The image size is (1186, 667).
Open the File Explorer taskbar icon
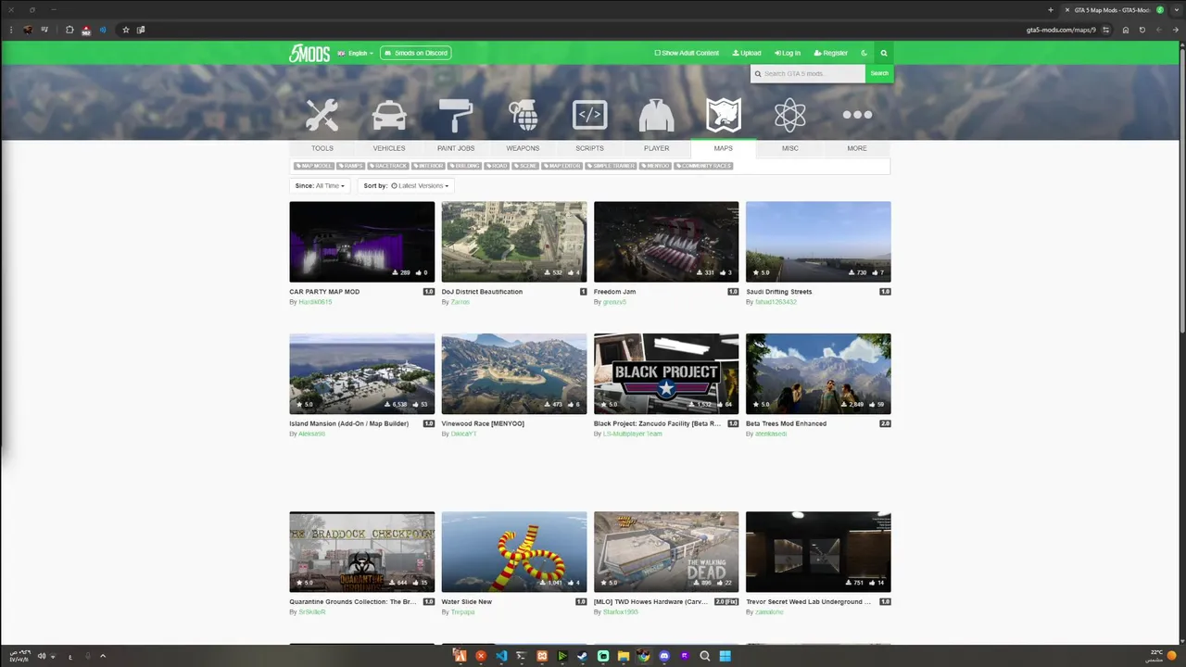(x=624, y=656)
